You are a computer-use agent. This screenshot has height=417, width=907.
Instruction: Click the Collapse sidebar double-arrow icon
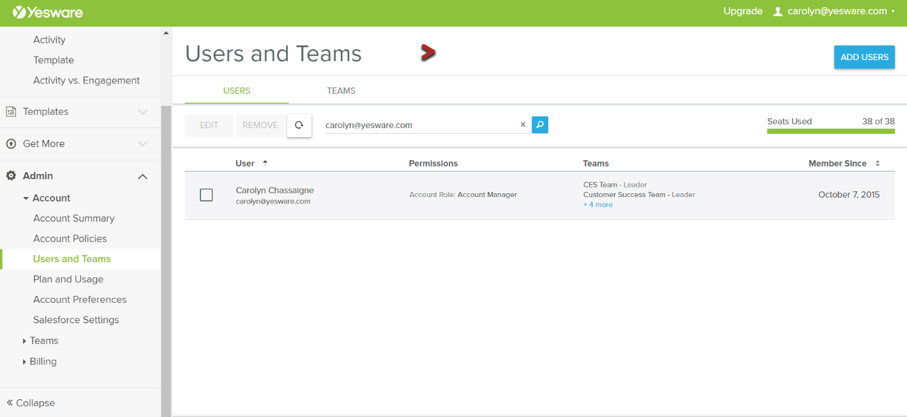10,403
